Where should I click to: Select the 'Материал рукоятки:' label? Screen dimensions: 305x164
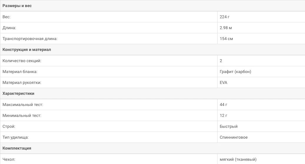click(22, 82)
